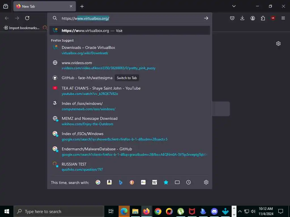
Task: Open a new tab with the plus button
Action: [x=82, y=6]
